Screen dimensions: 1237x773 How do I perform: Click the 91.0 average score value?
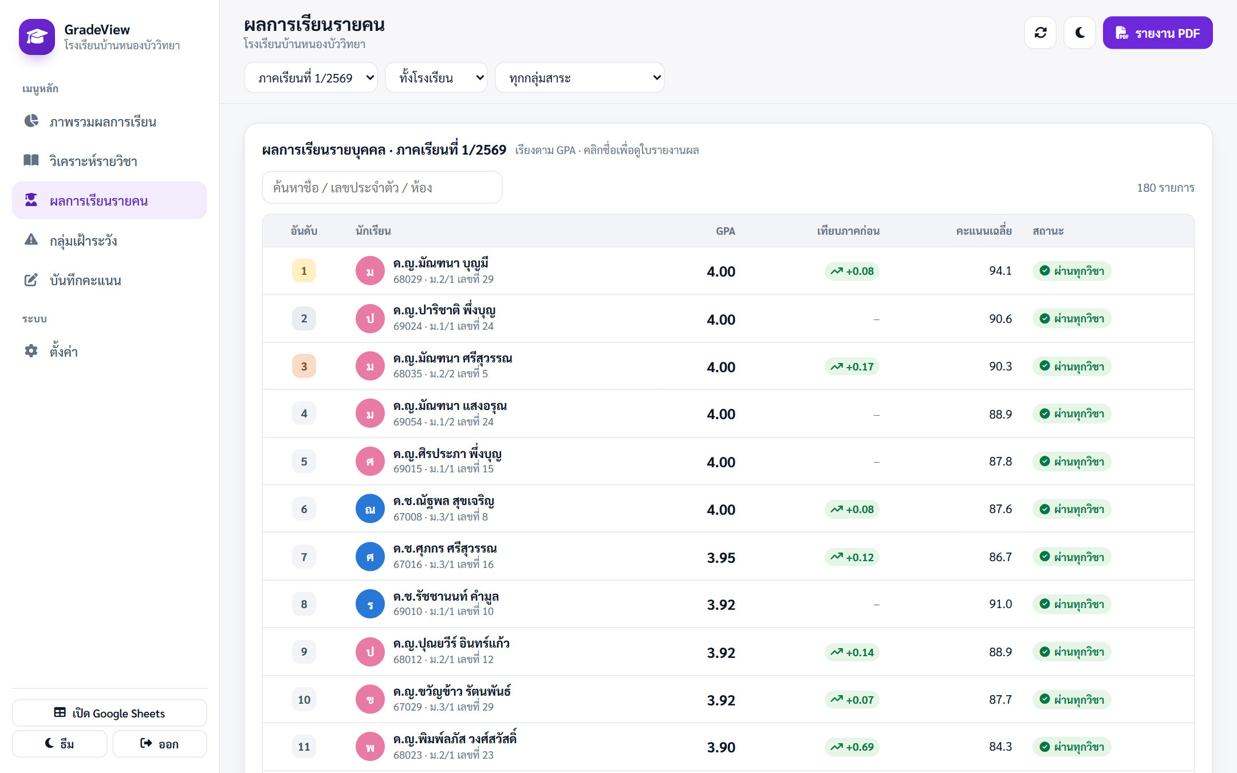1000,604
